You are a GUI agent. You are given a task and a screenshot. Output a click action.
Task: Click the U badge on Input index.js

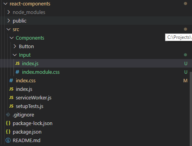tap(186, 64)
